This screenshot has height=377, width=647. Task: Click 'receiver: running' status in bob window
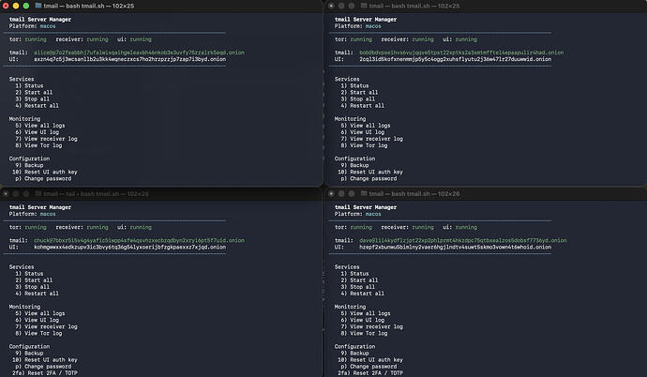[407, 39]
